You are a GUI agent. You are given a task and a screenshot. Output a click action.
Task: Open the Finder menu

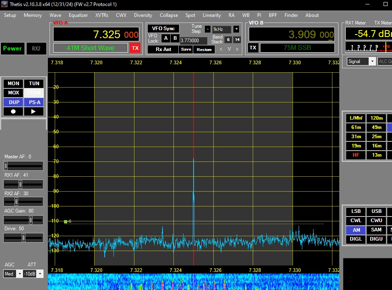[x=291, y=15]
